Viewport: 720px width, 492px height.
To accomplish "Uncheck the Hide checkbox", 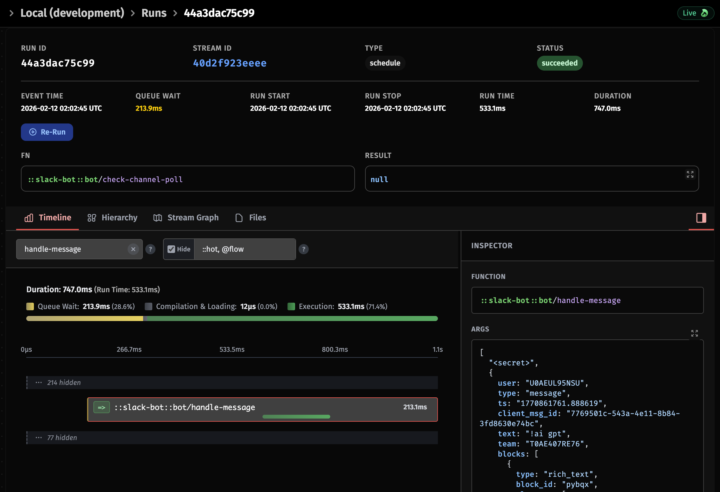I will click(171, 249).
